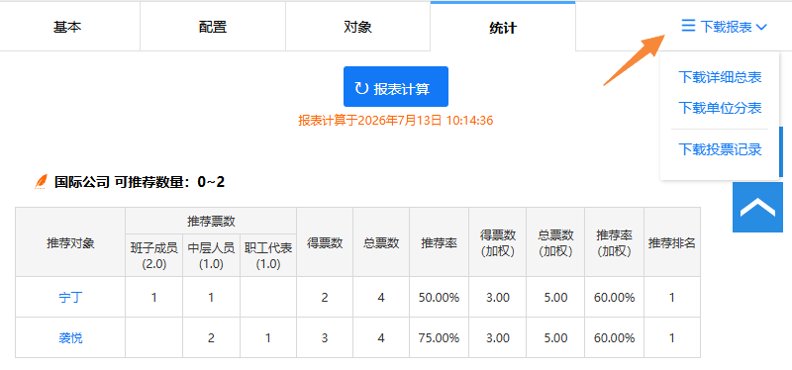Click 得票数 value 3 in 袭悦's row
The width and height of the screenshot is (792, 370).
coord(325,337)
